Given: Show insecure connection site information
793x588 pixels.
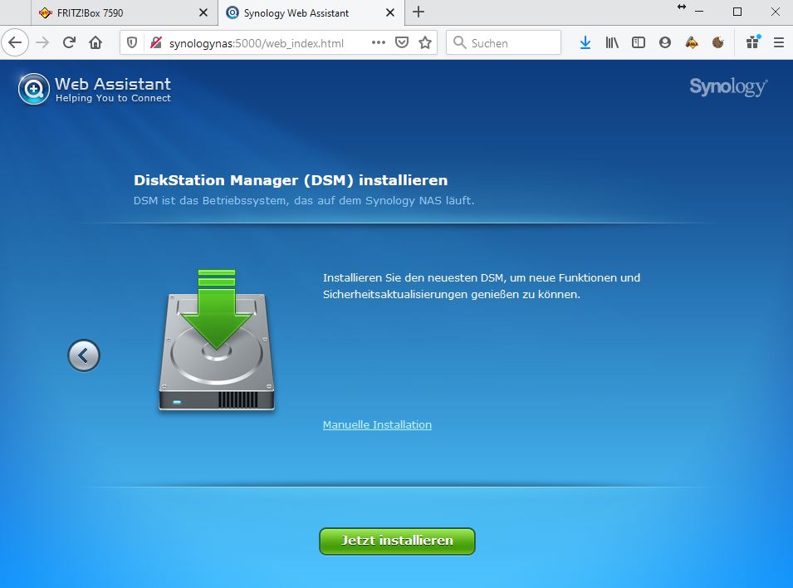Looking at the screenshot, I should (x=156, y=43).
